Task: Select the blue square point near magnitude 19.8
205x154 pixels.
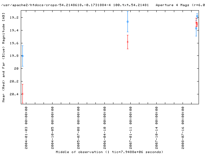Action: [22, 56]
